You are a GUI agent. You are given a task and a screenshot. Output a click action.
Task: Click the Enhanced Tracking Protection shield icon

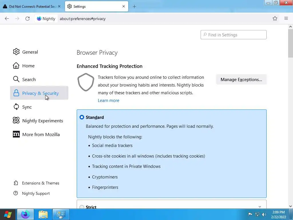[86, 82]
